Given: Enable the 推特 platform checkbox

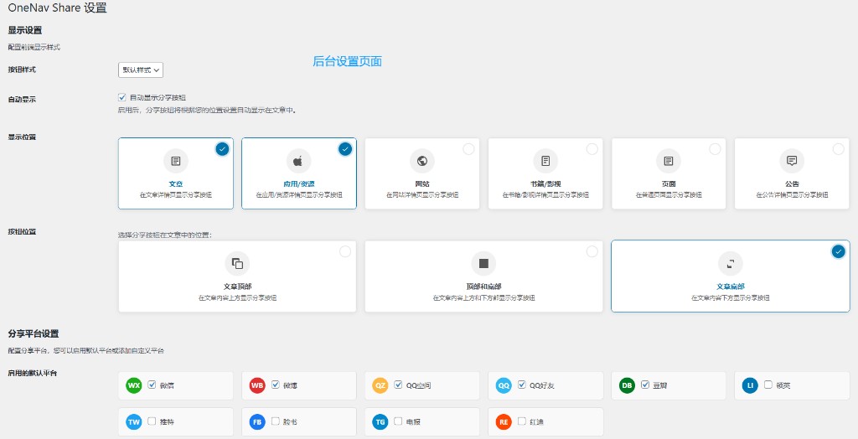Looking at the screenshot, I should tap(152, 421).
